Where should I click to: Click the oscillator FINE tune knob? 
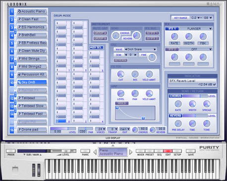coord(152,57)
